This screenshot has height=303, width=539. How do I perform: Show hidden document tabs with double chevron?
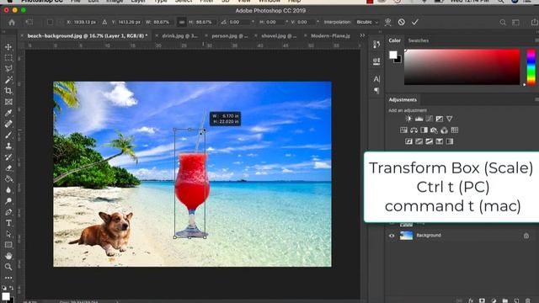[362, 35]
